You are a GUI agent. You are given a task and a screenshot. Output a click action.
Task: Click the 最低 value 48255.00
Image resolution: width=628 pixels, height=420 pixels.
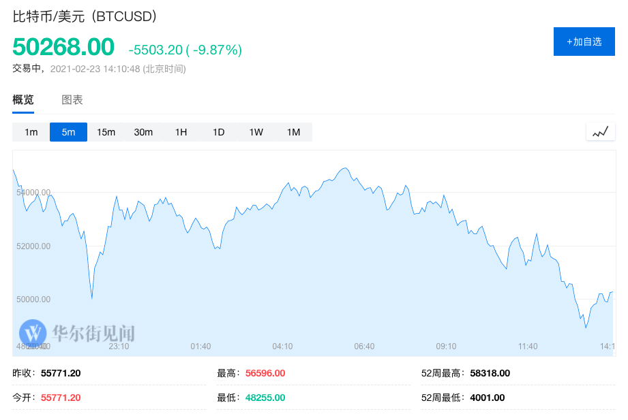[x=265, y=398]
